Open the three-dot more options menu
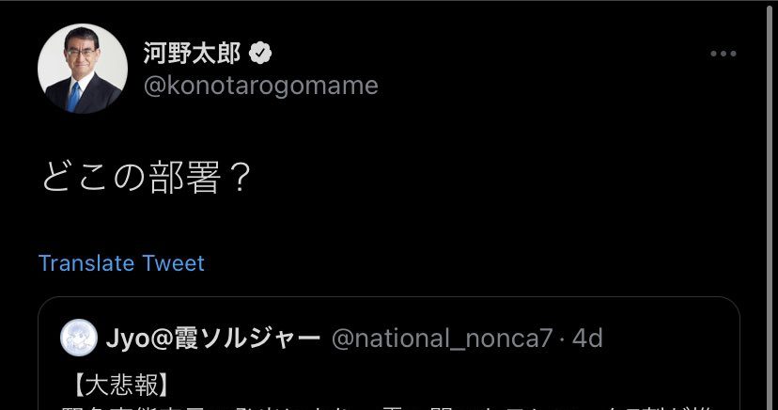This screenshot has height=410, width=778. [723, 55]
